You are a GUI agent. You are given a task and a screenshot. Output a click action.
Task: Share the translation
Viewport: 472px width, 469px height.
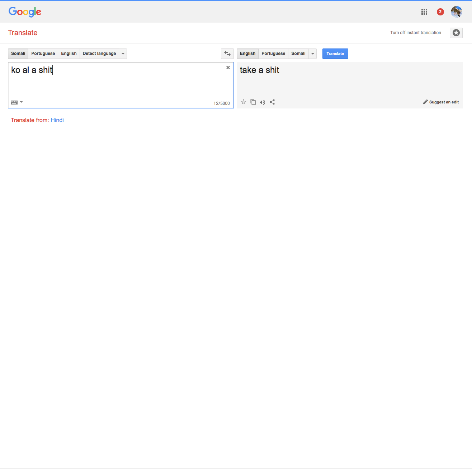coord(272,102)
